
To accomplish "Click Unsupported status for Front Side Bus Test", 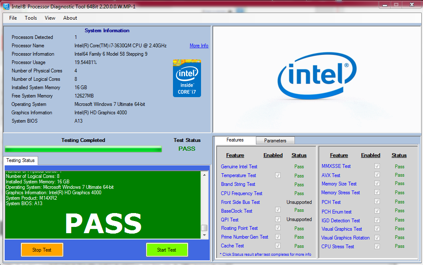I will click(x=299, y=202).
